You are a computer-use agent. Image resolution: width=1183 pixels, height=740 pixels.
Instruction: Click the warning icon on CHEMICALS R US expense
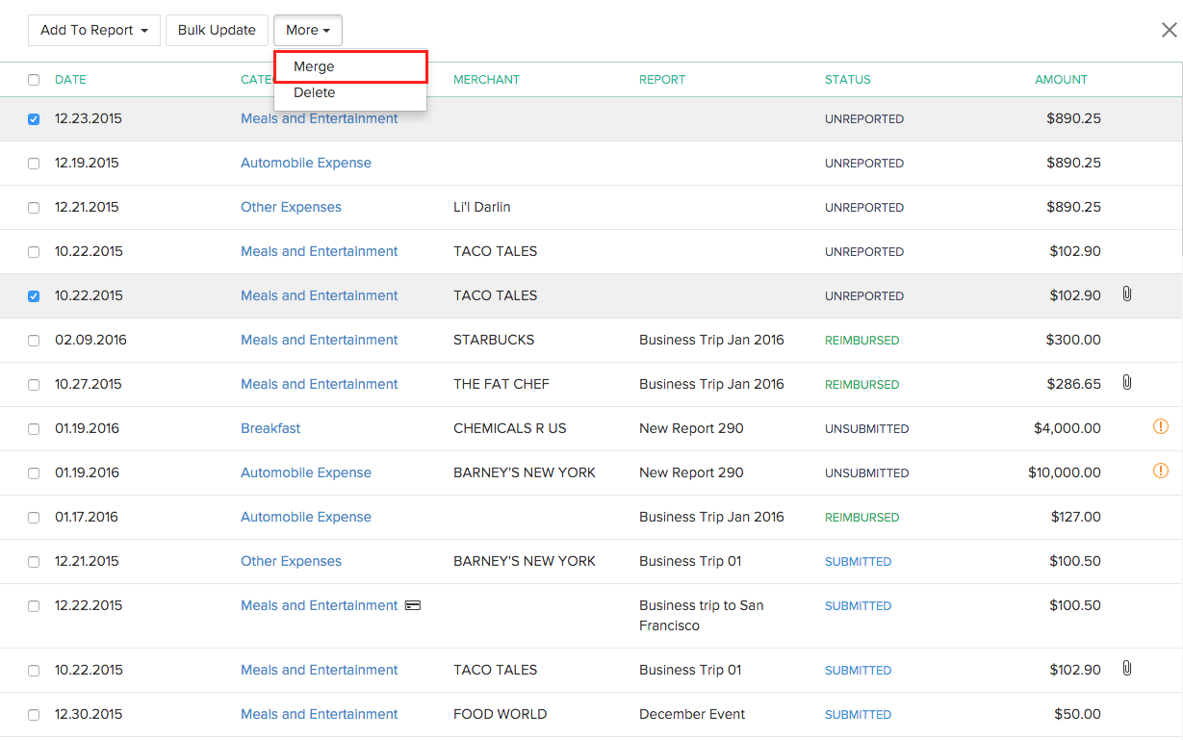1160,426
